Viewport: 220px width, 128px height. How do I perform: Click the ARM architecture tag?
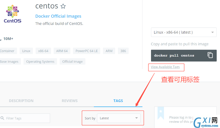click(x=109, y=51)
